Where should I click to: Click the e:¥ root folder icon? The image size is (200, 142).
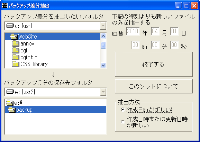tap(10, 103)
